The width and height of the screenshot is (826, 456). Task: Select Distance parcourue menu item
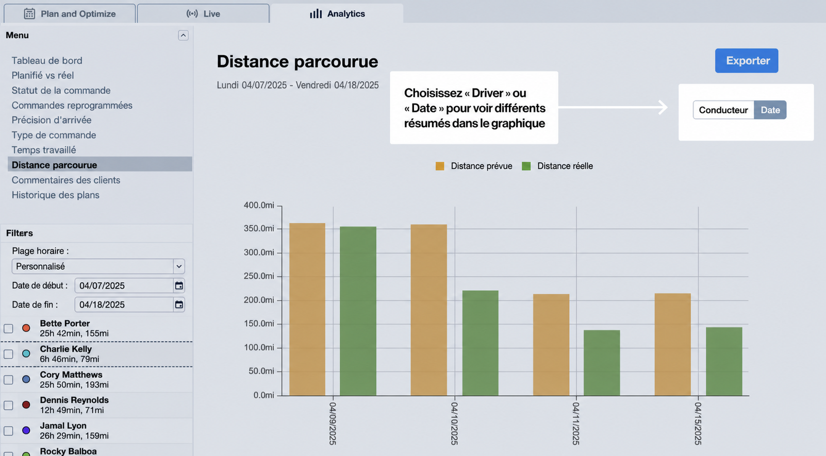(100, 165)
